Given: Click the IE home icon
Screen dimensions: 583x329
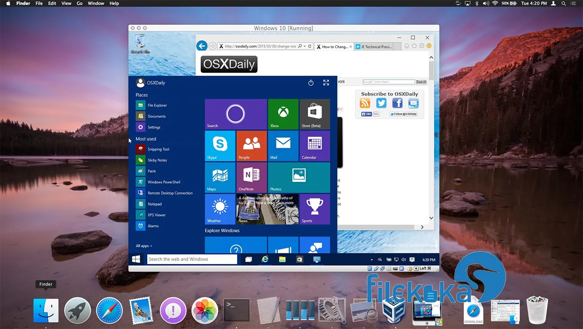Looking at the screenshot, I should [x=407, y=46].
